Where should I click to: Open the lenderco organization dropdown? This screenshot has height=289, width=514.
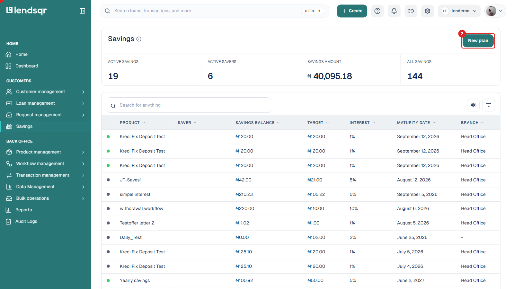(x=459, y=11)
